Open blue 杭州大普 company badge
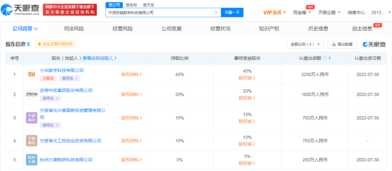The height and width of the screenshot is (171, 392). coord(32,160)
